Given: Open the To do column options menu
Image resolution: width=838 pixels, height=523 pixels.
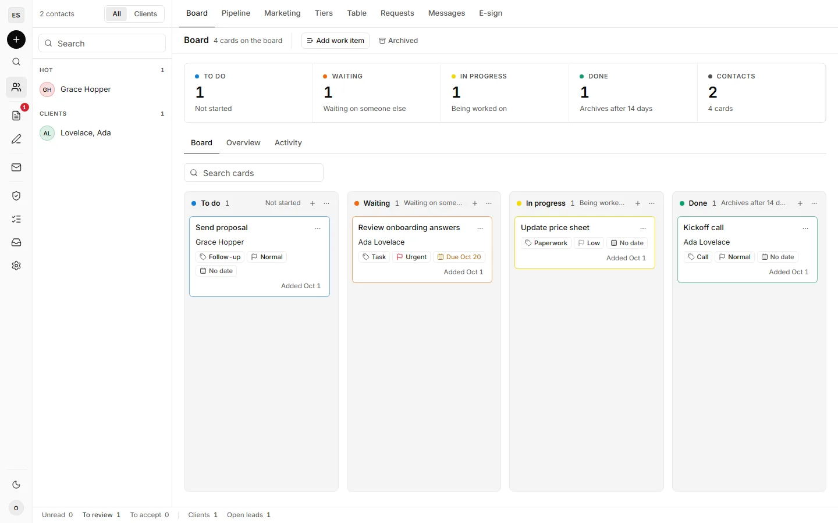Looking at the screenshot, I should click(x=326, y=203).
